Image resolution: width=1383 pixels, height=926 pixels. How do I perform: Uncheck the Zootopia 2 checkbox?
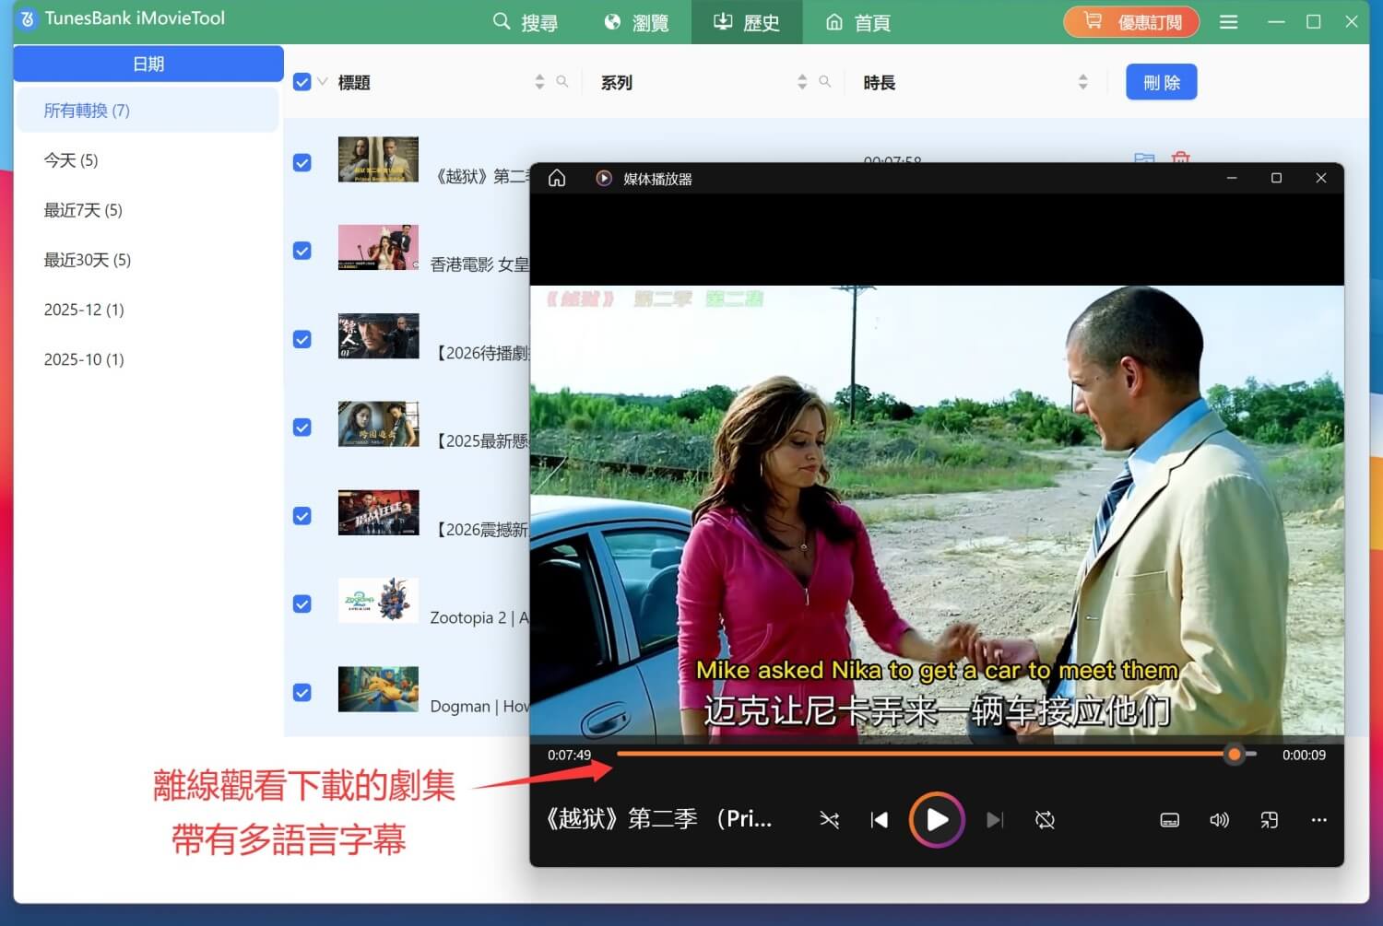301,604
